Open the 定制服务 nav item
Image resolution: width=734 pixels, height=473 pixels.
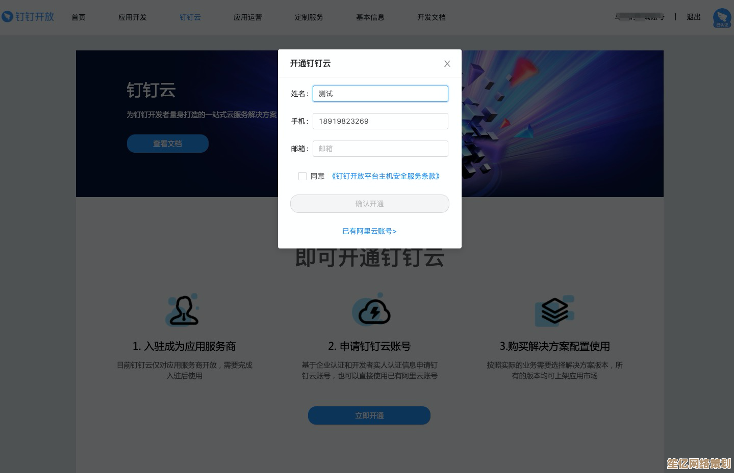pos(309,17)
